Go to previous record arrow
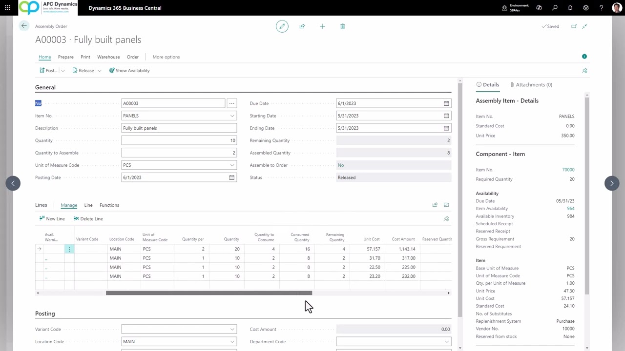 (13, 183)
